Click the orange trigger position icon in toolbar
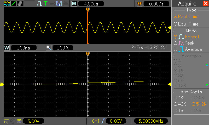The height and width of the screenshot is (125, 209). coord(140,4)
